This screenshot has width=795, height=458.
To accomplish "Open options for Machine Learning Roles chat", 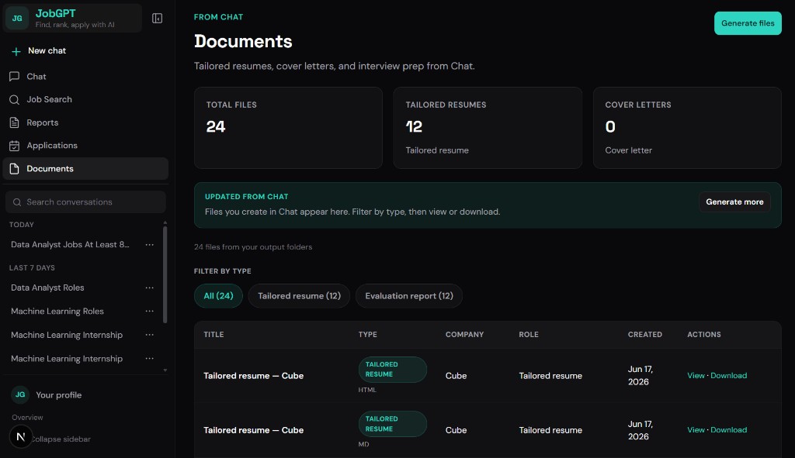I will (x=150, y=312).
